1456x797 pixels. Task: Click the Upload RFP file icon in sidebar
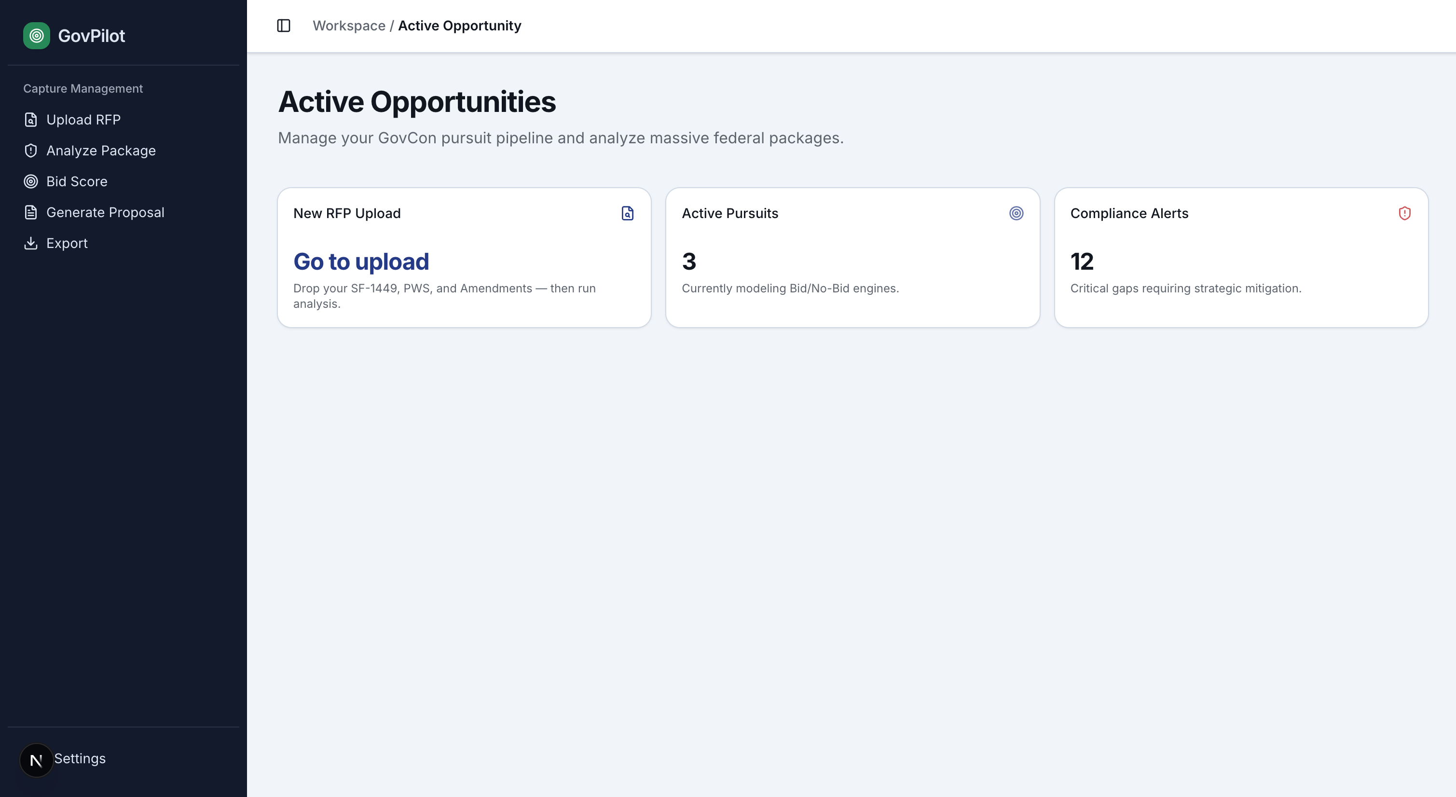31,120
